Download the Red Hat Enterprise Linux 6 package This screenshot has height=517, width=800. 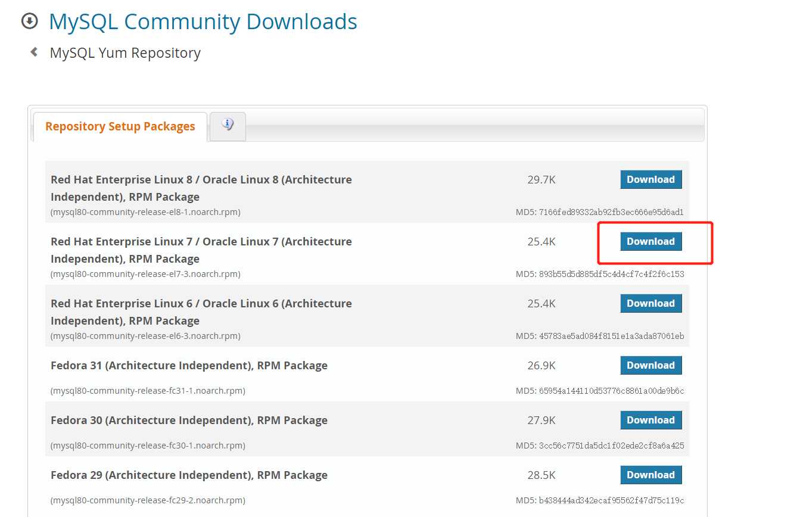[x=651, y=303]
